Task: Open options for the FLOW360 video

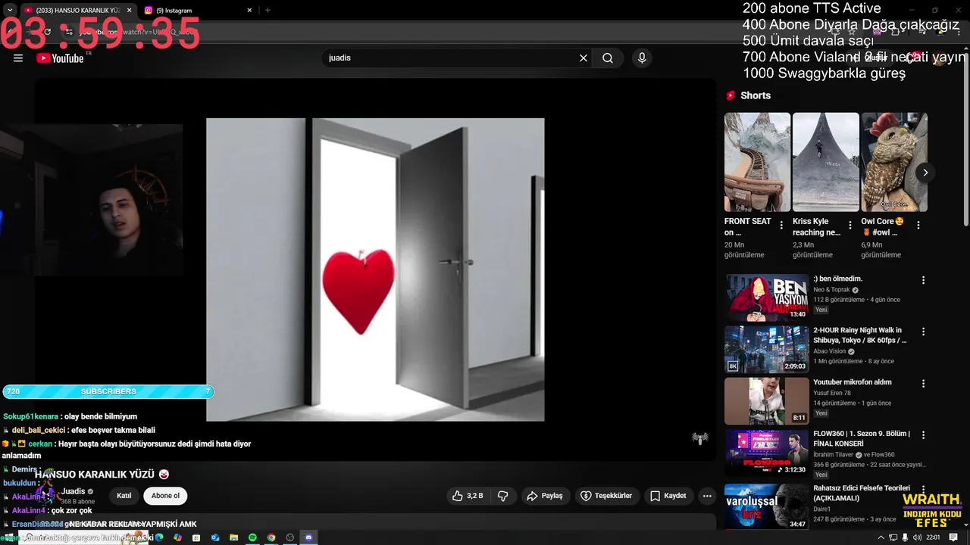Action: [923, 435]
